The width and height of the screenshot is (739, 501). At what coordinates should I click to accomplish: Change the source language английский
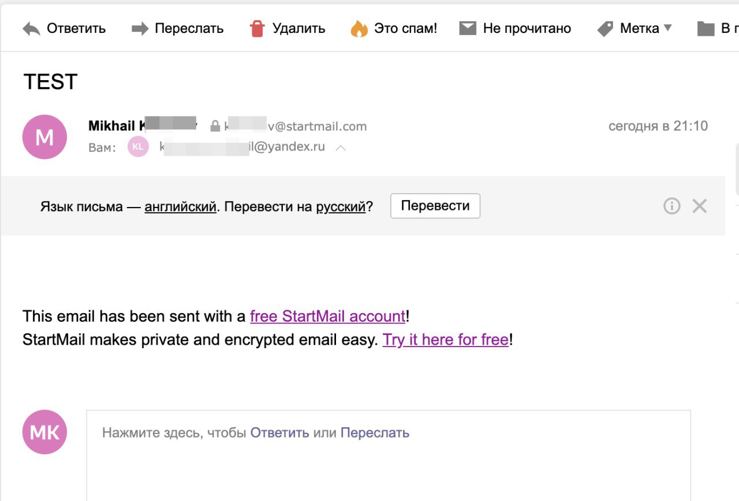click(x=180, y=206)
